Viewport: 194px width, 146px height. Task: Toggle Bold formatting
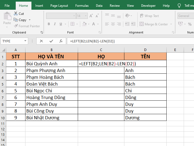pos(49,24)
